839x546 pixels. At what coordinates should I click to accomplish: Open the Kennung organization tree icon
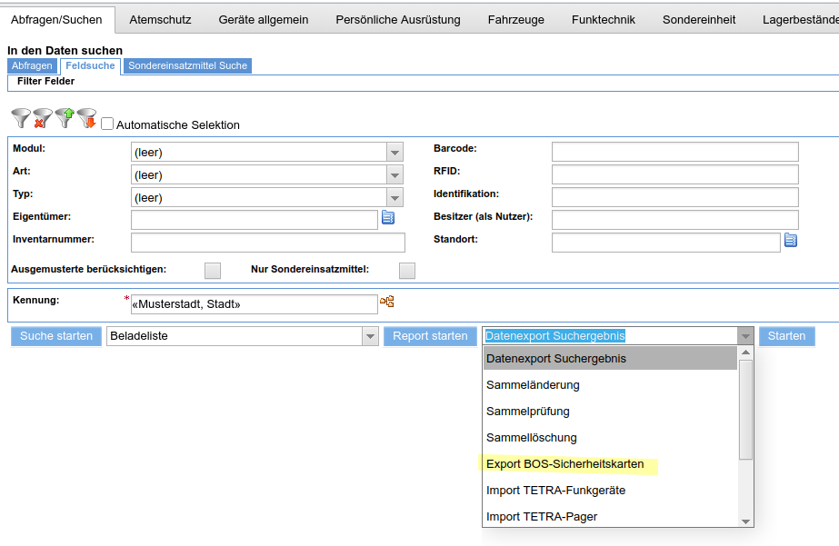click(x=387, y=302)
